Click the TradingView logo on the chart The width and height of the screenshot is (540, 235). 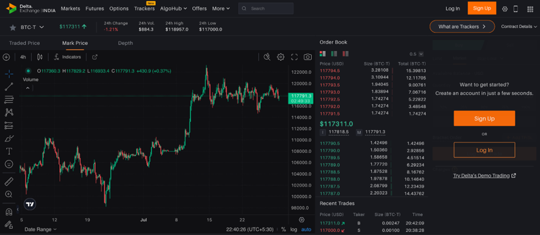tap(30, 204)
